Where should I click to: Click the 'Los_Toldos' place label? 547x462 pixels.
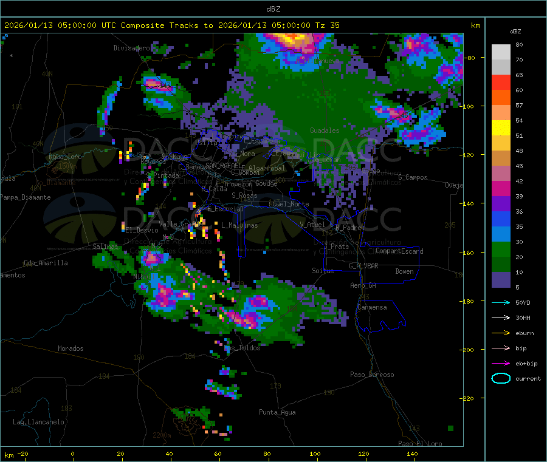tap(242, 348)
